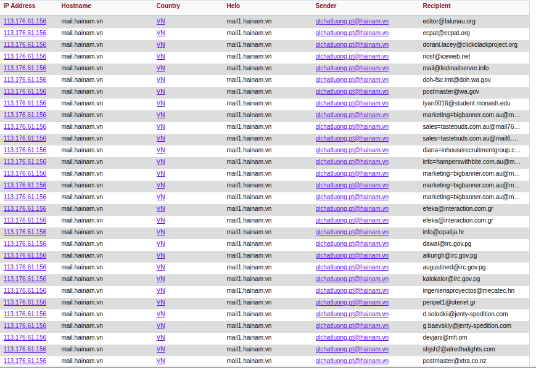
Task: Open IP link in info@opatija.hr row
Action: pos(25,232)
